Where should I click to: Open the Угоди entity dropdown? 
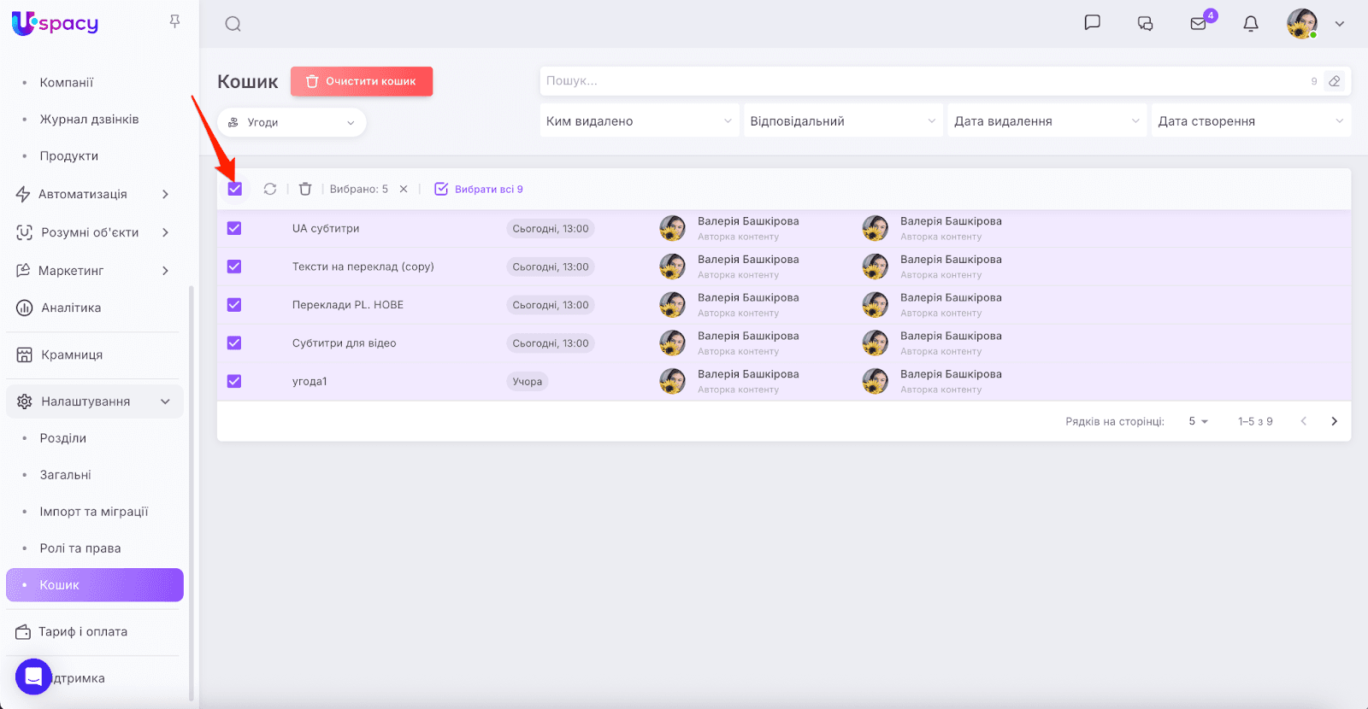292,122
